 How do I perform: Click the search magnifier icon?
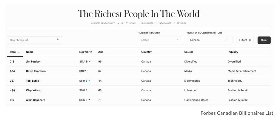(x=58, y=39)
